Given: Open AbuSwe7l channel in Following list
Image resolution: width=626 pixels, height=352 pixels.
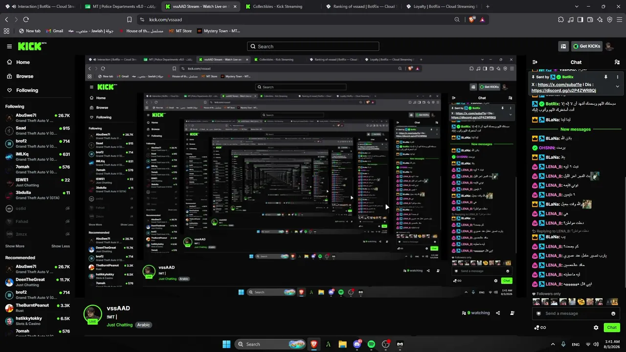Looking at the screenshot, I should pos(38,118).
